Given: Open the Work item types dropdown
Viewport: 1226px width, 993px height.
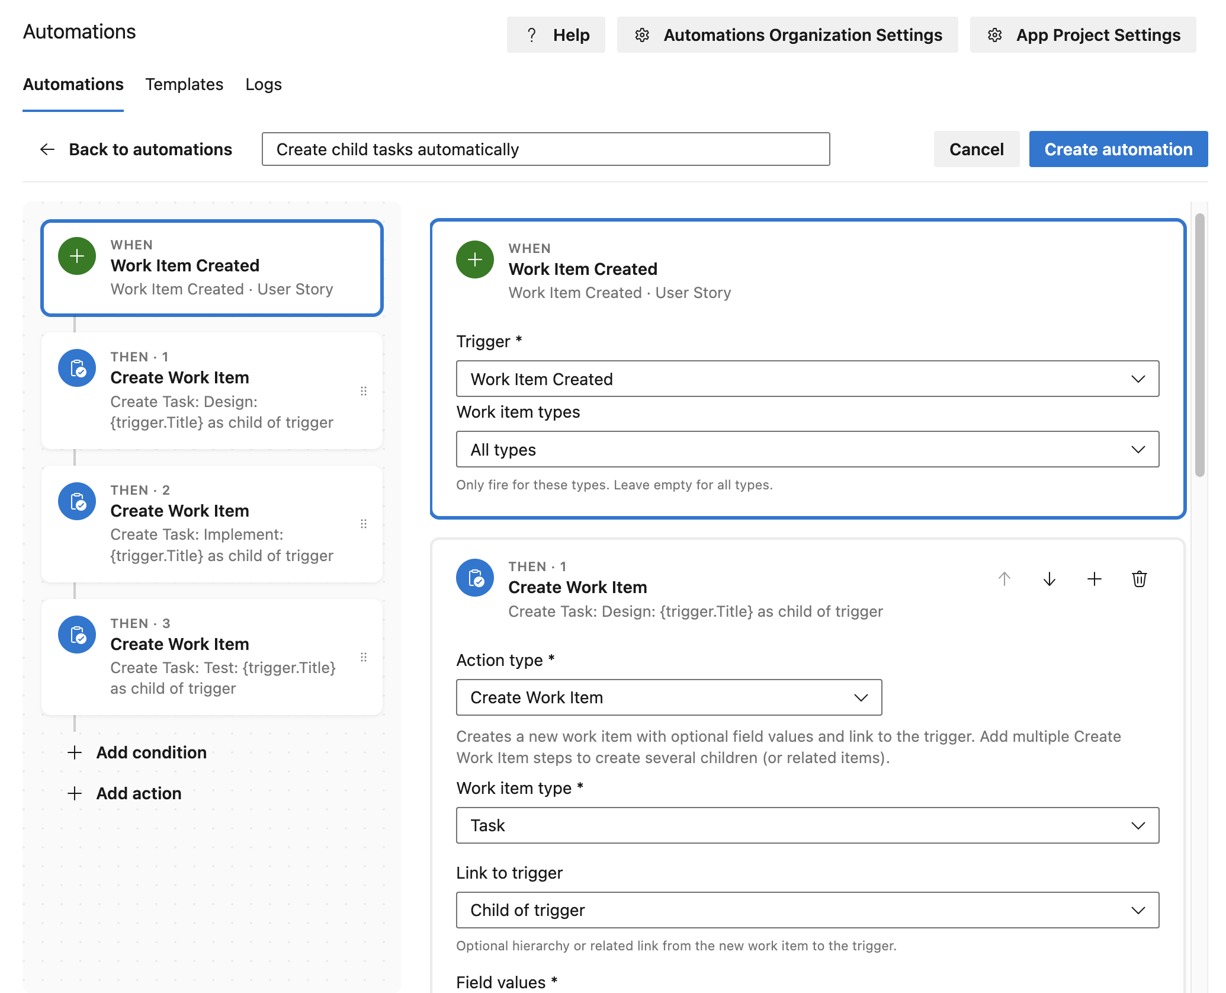Looking at the screenshot, I should (807, 449).
